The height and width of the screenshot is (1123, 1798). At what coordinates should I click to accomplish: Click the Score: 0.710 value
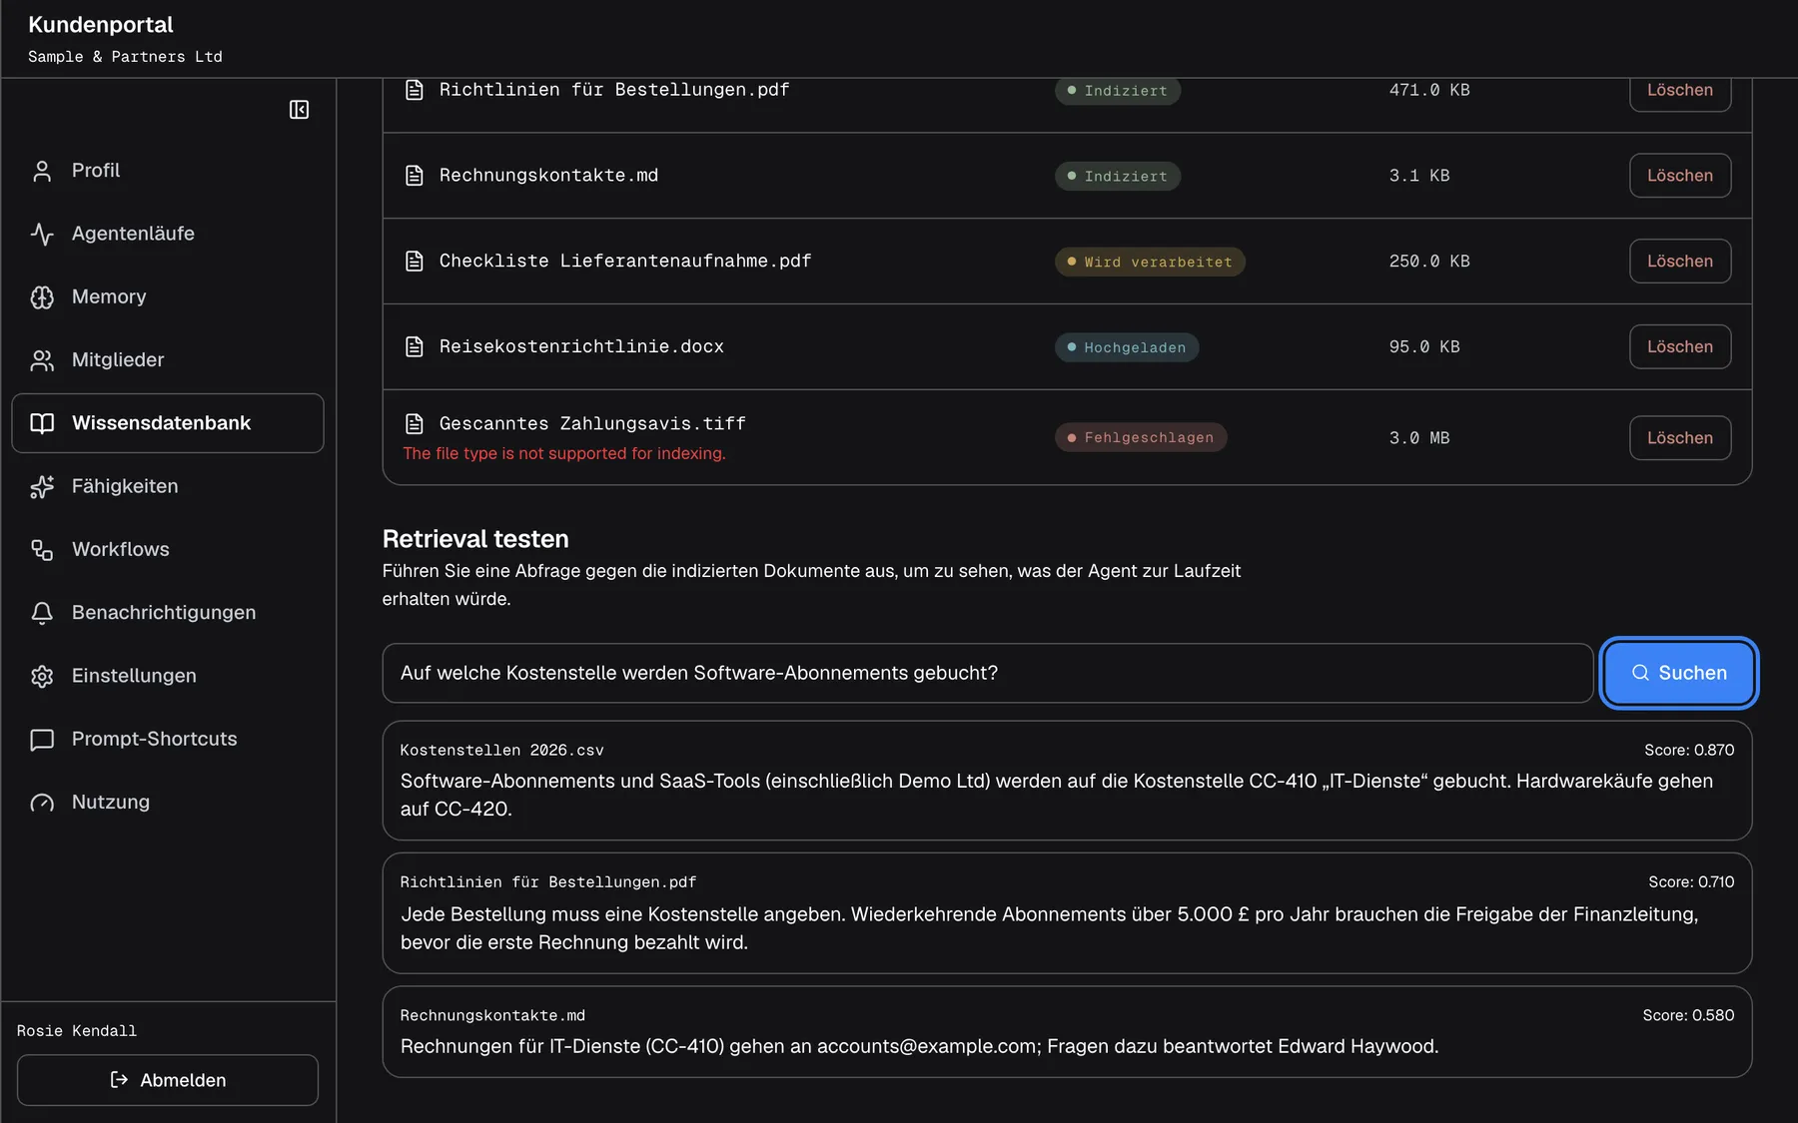[x=1691, y=882]
